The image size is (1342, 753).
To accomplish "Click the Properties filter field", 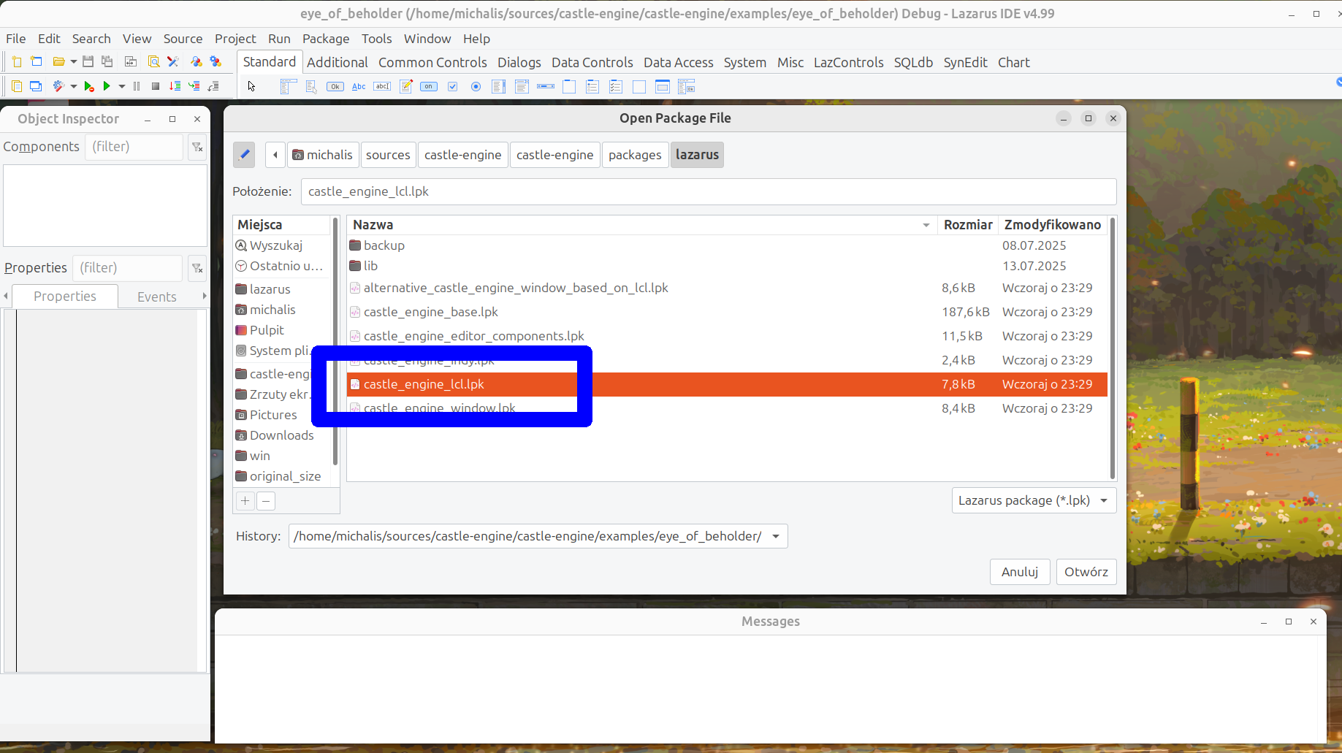I will 128,268.
